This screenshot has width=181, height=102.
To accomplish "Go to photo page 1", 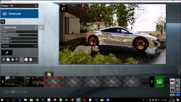I will click(x=10, y=92).
